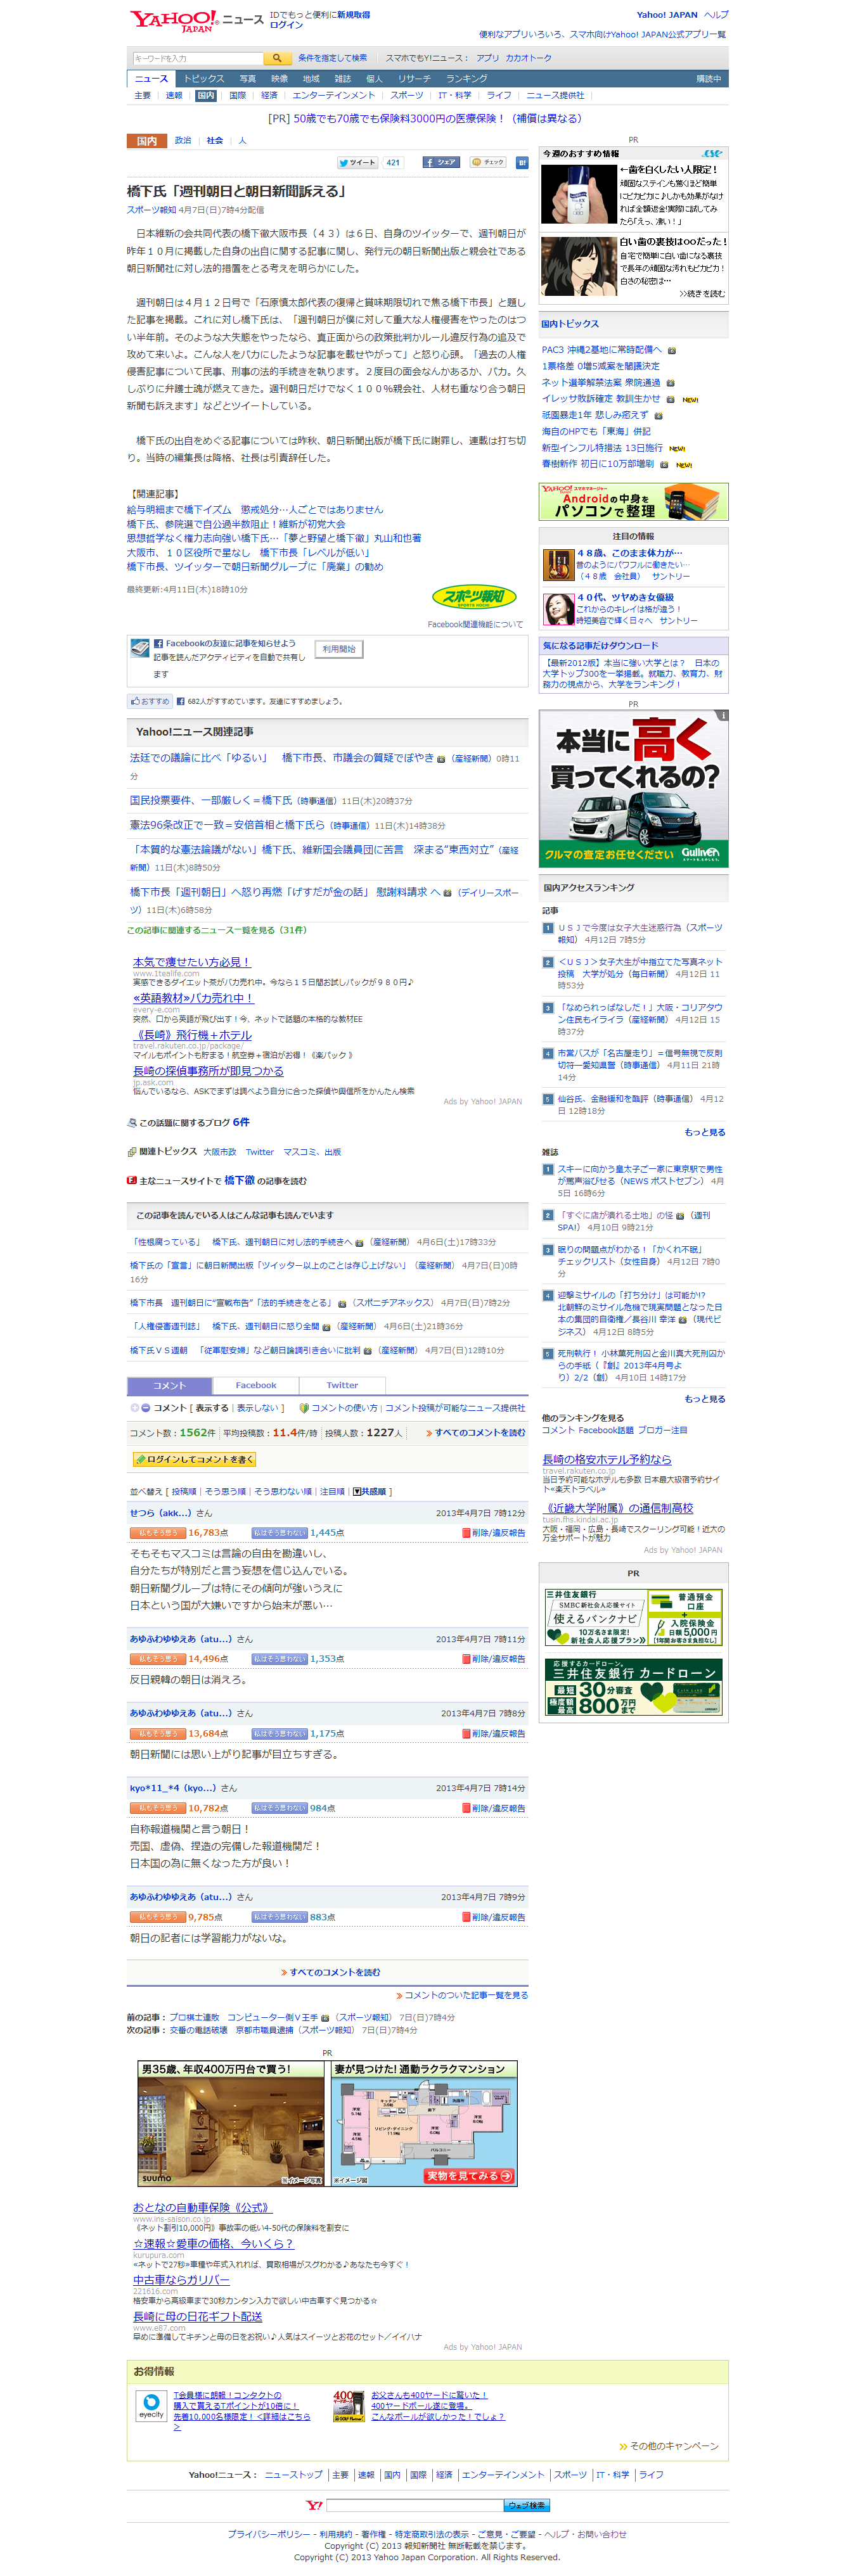The height and width of the screenshot is (2576, 855).
Task: Expand もっと見る under 記事 ranking
Action: tap(705, 1132)
